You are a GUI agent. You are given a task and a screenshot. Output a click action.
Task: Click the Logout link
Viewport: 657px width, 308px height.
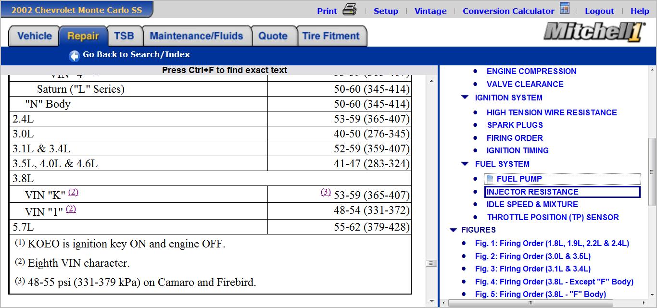[599, 11]
